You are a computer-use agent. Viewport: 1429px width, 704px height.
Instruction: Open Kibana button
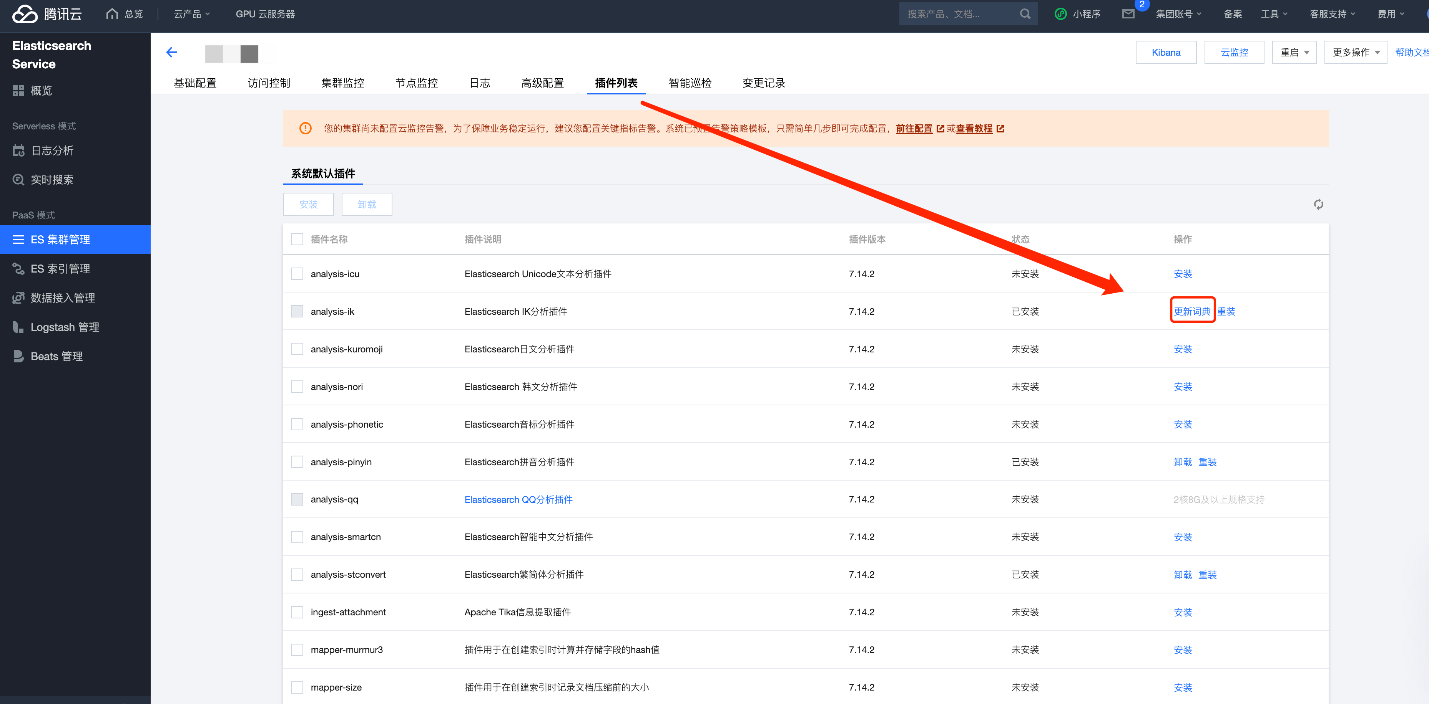(1165, 53)
